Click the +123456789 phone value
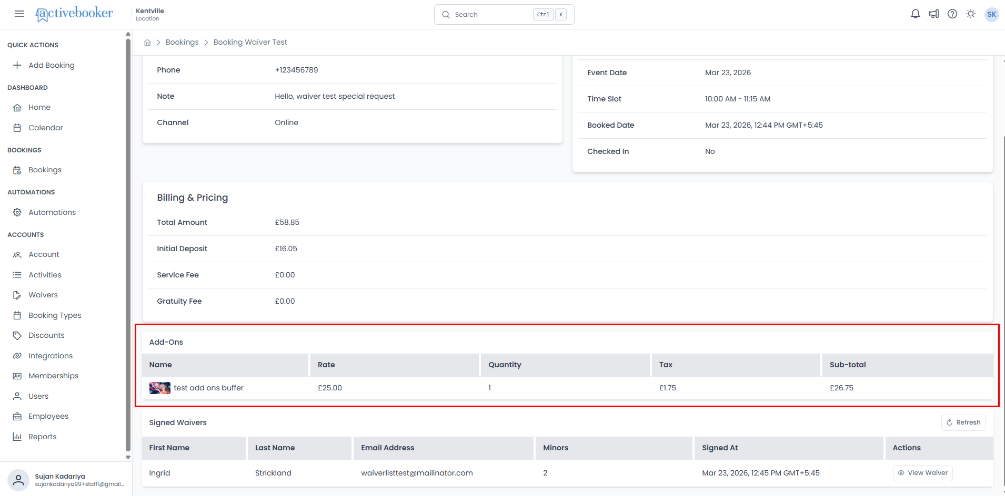This screenshot has width=1005, height=496. pos(296,70)
